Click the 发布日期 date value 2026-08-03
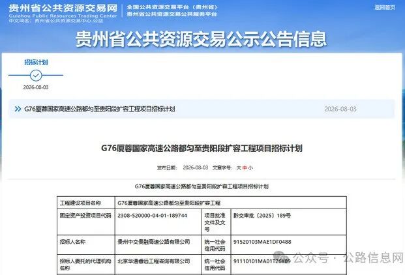This screenshot has height=275, width=405. pos(195,167)
